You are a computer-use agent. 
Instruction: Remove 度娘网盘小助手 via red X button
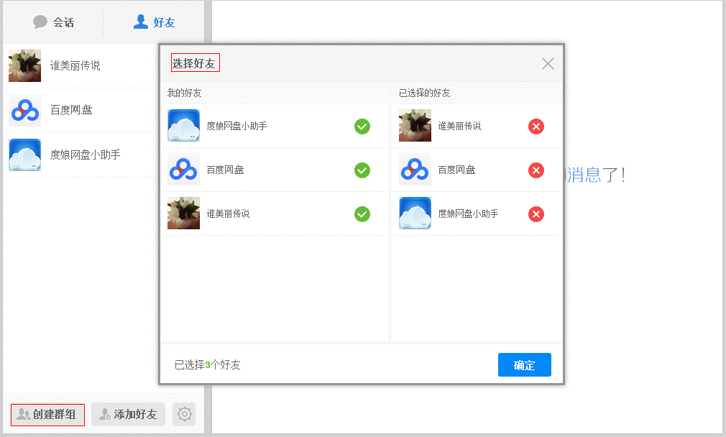click(x=536, y=213)
